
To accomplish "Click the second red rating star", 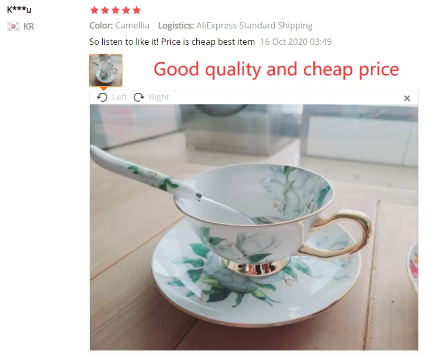I will [105, 11].
